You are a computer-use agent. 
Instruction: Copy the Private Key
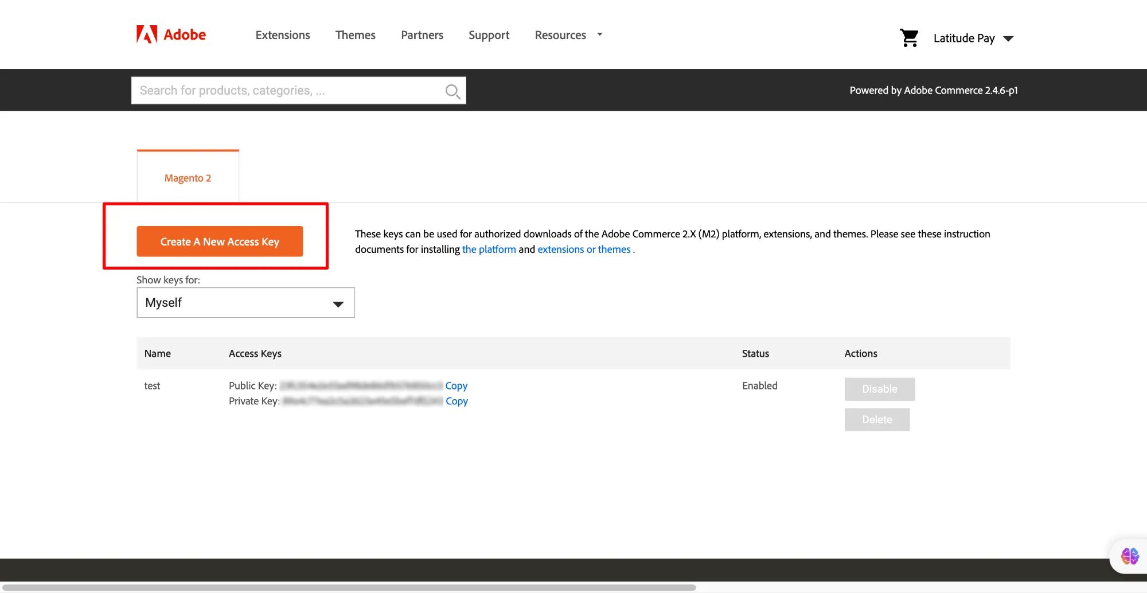click(x=457, y=401)
